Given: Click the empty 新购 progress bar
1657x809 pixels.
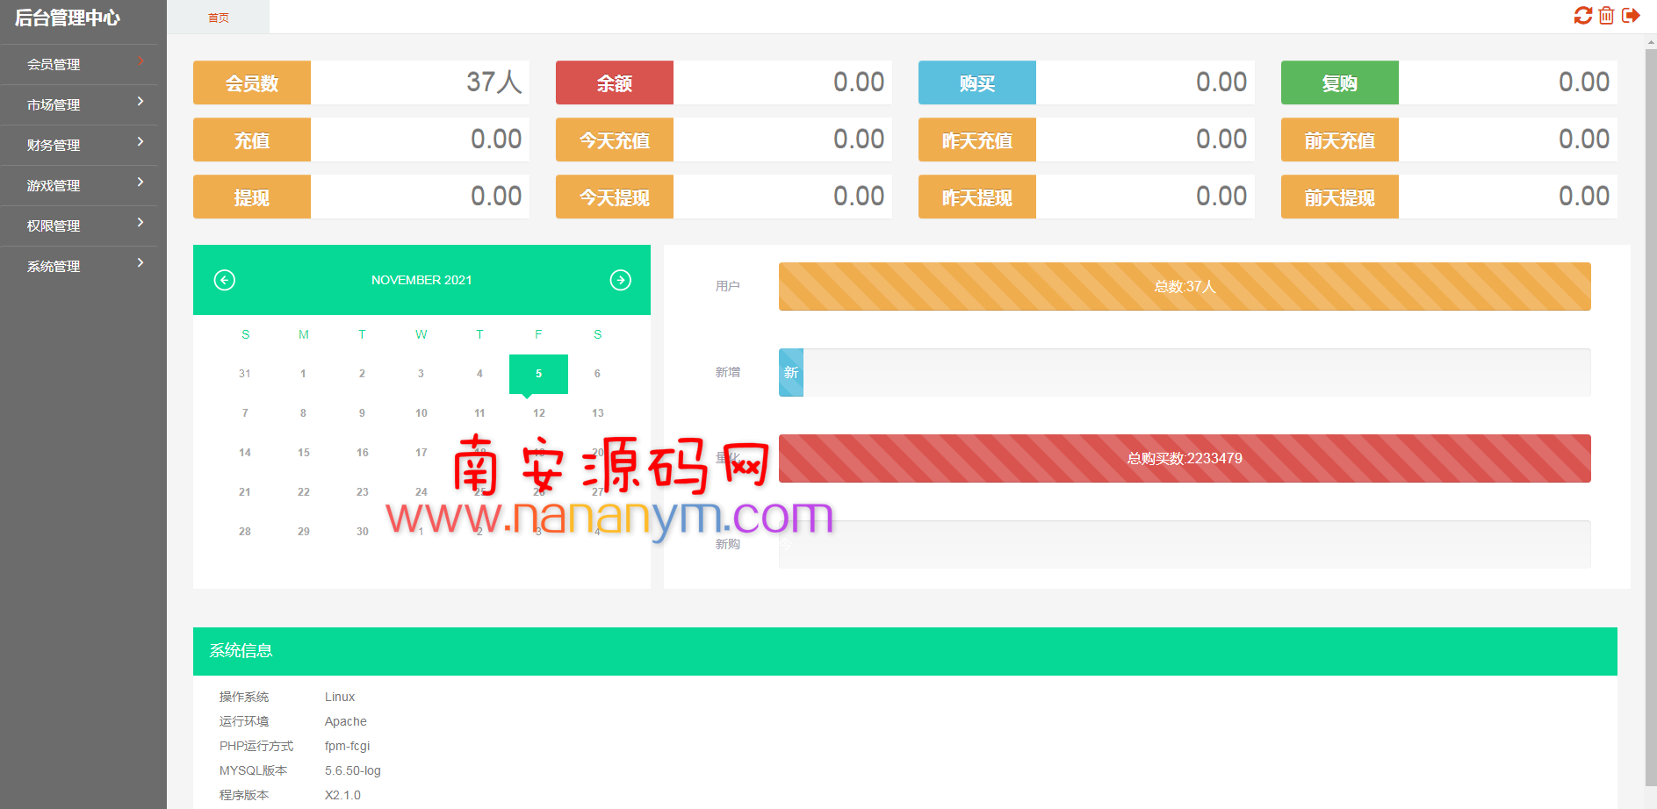Looking at the screenshot, I should pyautogui.click(x=1185, y=544).
